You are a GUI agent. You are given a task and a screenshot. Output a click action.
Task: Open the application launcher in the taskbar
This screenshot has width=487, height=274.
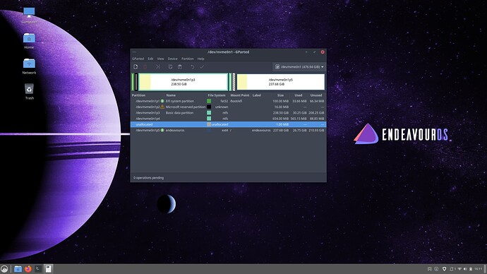[x=4, y=269]
